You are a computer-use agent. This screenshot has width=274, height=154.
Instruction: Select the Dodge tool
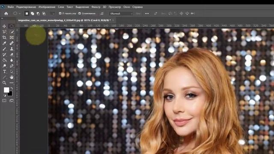click(4, 66)
